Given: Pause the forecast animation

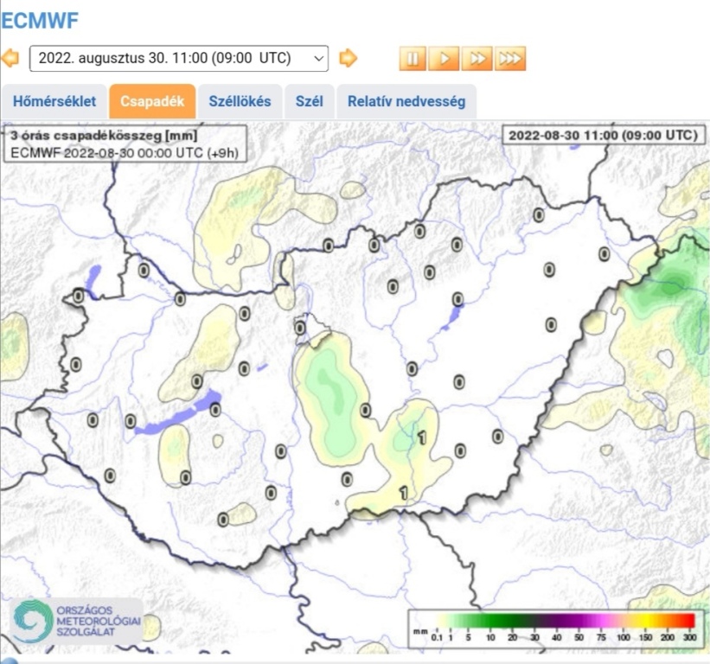Looking at the screenshot, I should click(413, 58).
